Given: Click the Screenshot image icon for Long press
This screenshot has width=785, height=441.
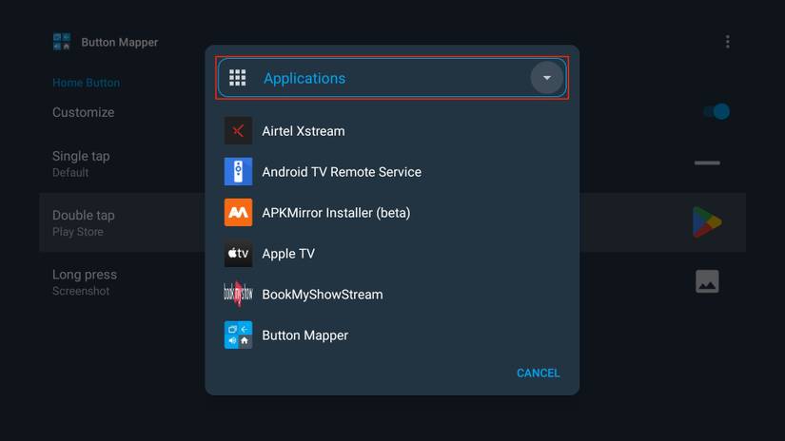Looking at the screenshot, I should pyautogui.click(x=707, y=281).
